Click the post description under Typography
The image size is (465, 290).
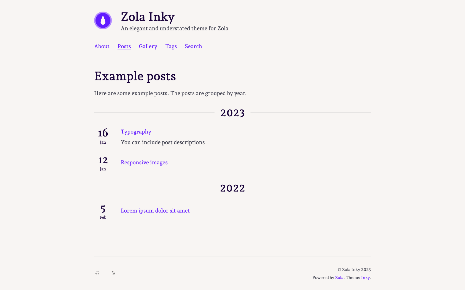(x=162, y=142)
